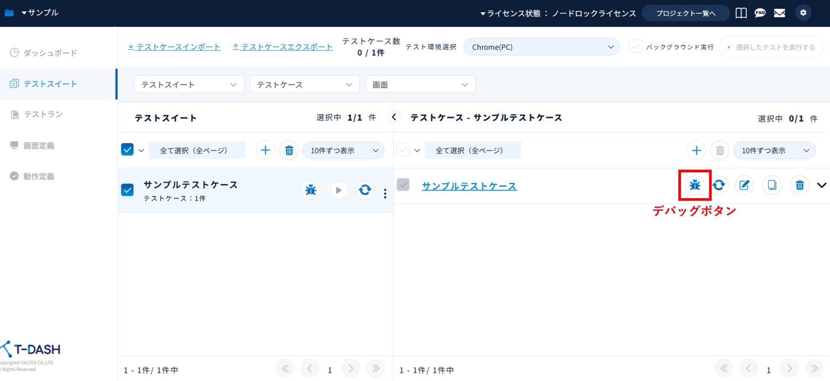Image resolution: width=830 pixels, height=381 pixels.
Task: Enable the background execution checkbox
Action: tap(635, 47)
